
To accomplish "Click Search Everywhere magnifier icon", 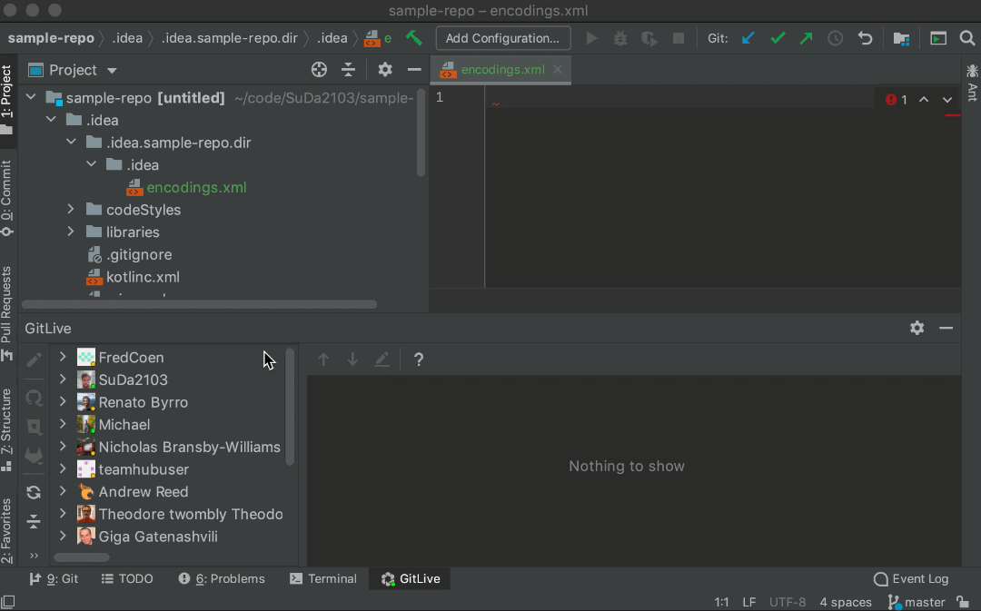I will (967, 38).
